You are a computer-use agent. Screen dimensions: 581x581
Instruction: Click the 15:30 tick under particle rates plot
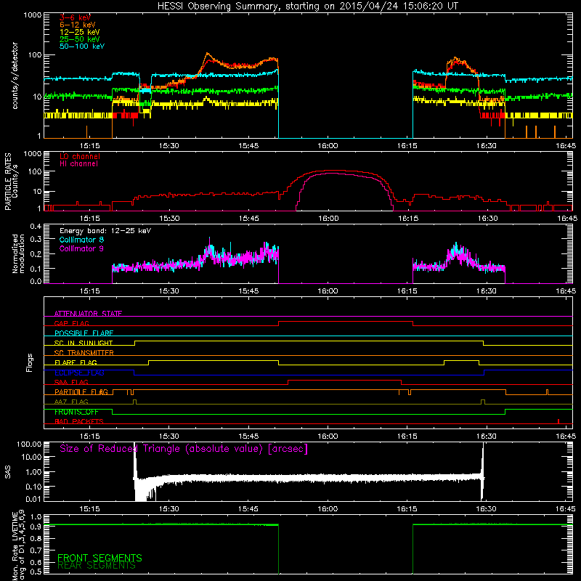click(x=169, y=219)
